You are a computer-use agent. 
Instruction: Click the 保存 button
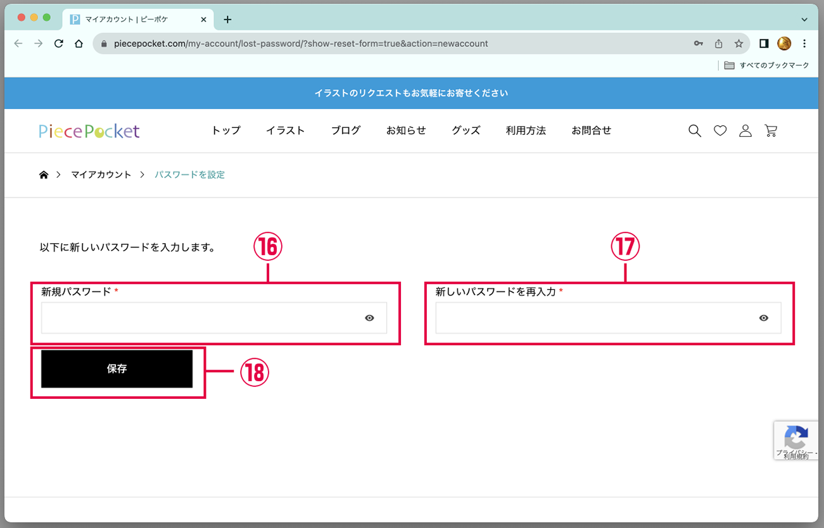click(117, 368)
